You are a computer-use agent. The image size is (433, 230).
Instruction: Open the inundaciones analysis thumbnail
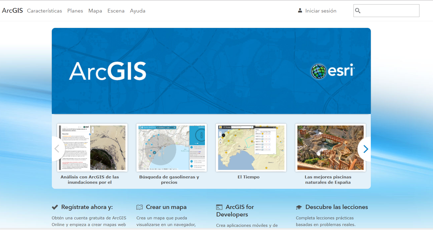(x=92, y=148)
